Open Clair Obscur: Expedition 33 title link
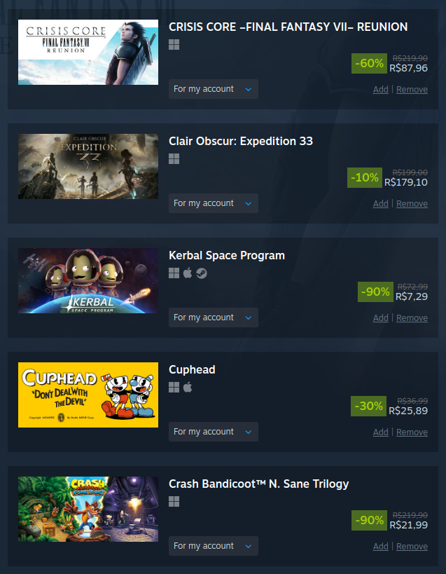This screenshot has height=574, width=446. click(x=241, y=142)
